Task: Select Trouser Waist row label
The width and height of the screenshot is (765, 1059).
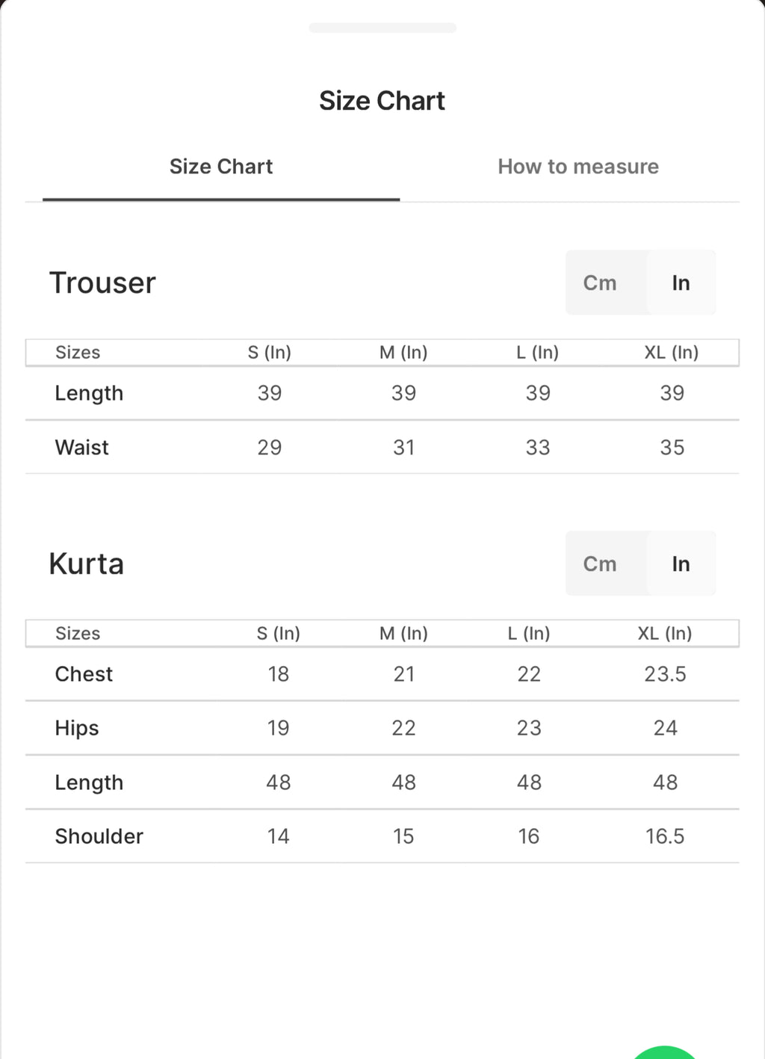Action: coord(81,448)
